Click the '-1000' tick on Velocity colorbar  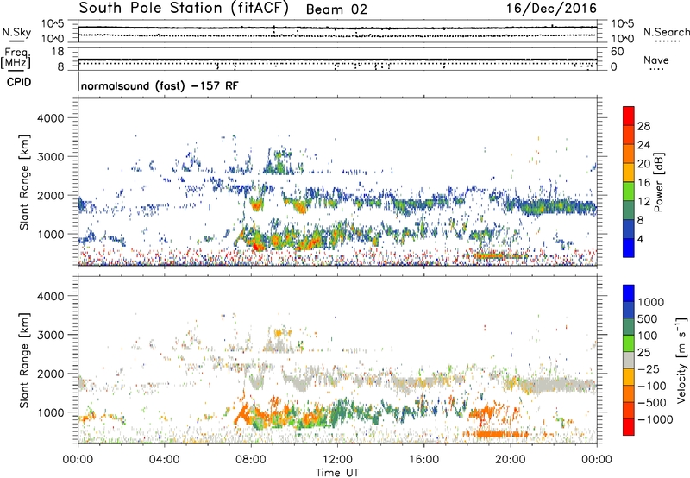point(655,419)
